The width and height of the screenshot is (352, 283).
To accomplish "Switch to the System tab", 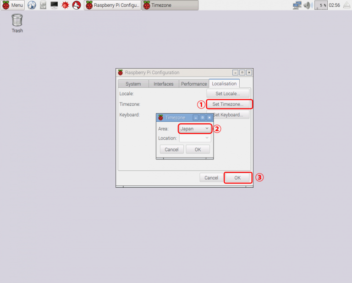I will click(x=133, y=84).
